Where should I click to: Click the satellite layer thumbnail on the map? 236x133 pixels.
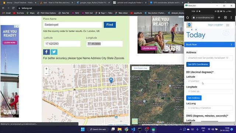pyautogui.click(x=135, y=122)
